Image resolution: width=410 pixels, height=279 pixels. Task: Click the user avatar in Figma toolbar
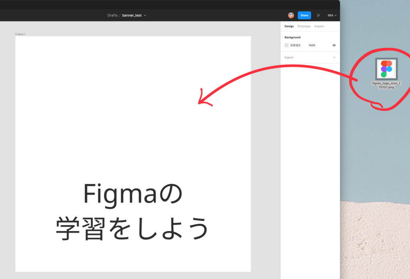coord(291,16)
